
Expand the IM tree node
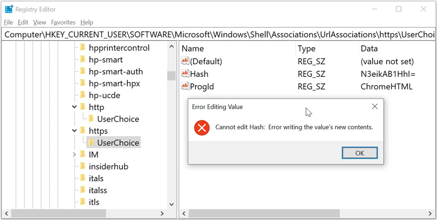click(x=74, y=155)
